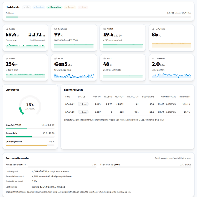Click the CPU usage chart

(x=123, y=76)
